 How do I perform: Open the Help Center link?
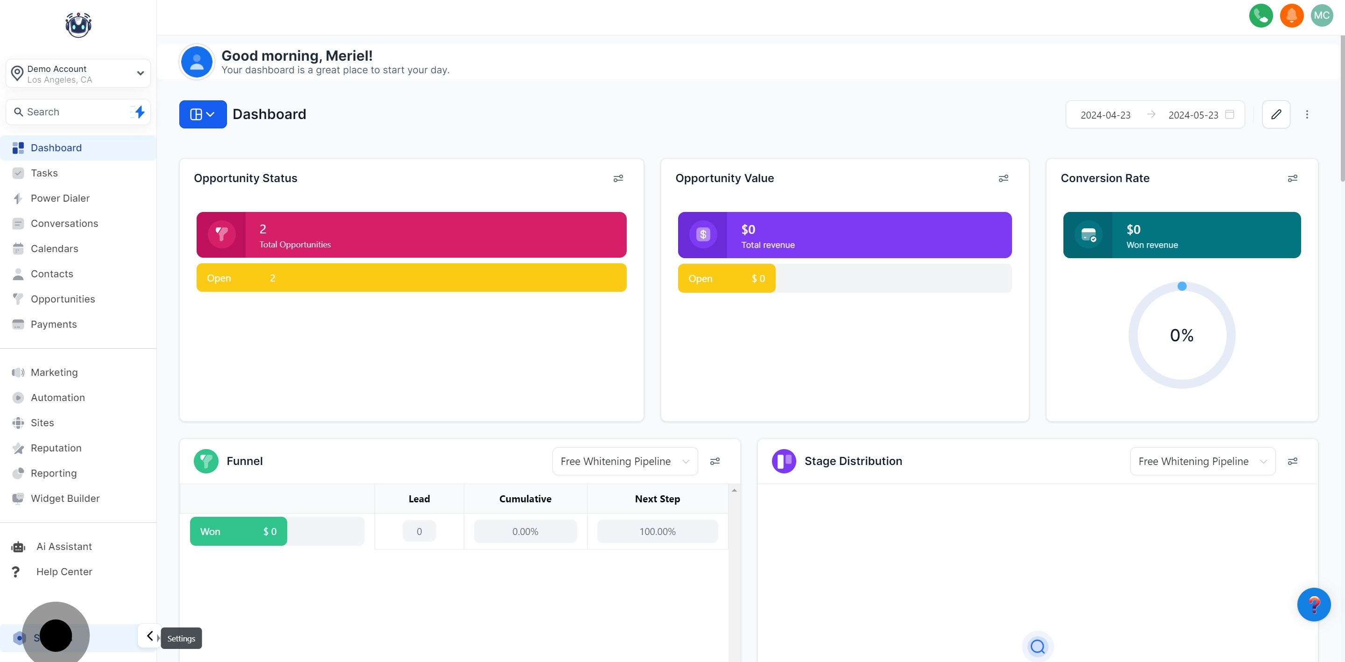click(64, 572)
